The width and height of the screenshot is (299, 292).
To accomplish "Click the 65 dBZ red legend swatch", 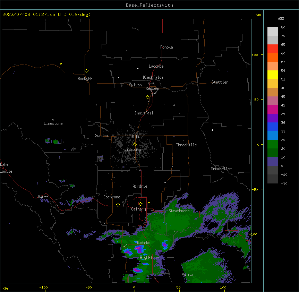I will coord(273,49).
